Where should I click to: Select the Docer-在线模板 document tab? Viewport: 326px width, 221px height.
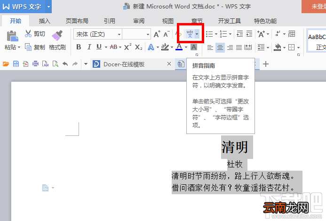[132, 64]
